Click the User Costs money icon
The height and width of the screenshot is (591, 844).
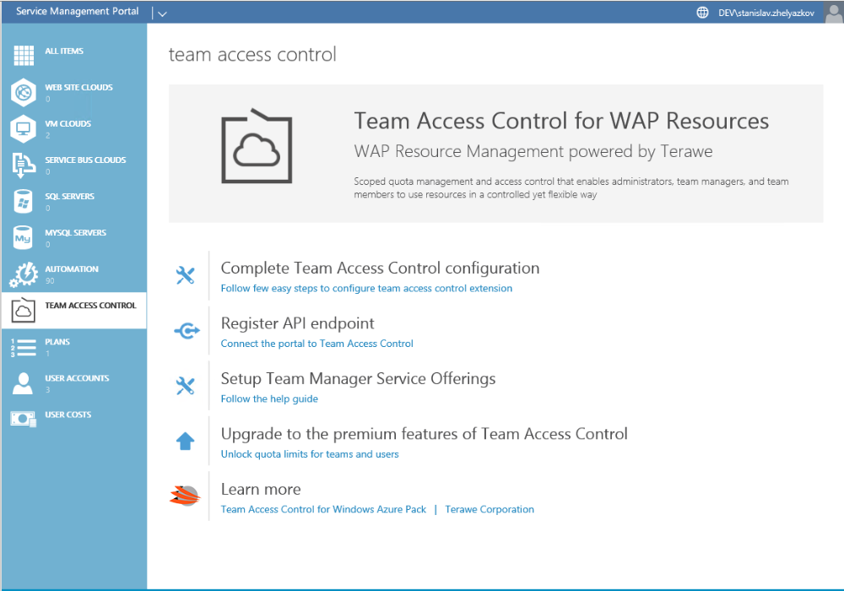pyautogui.click(x=24, y=419)
